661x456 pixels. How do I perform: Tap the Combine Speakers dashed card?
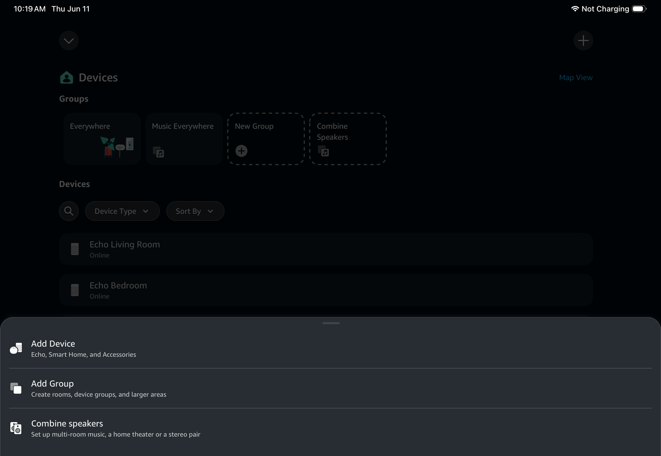(348, 139)
